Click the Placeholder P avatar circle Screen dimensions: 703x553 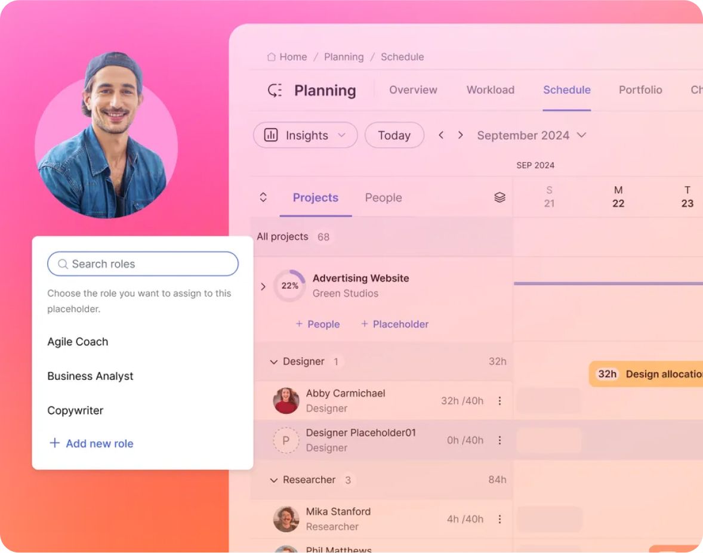[286, 440]
